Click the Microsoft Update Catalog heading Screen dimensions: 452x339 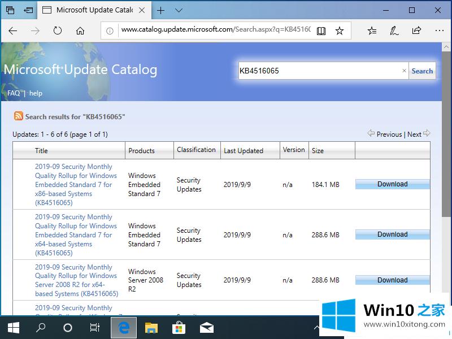(80, 69)
